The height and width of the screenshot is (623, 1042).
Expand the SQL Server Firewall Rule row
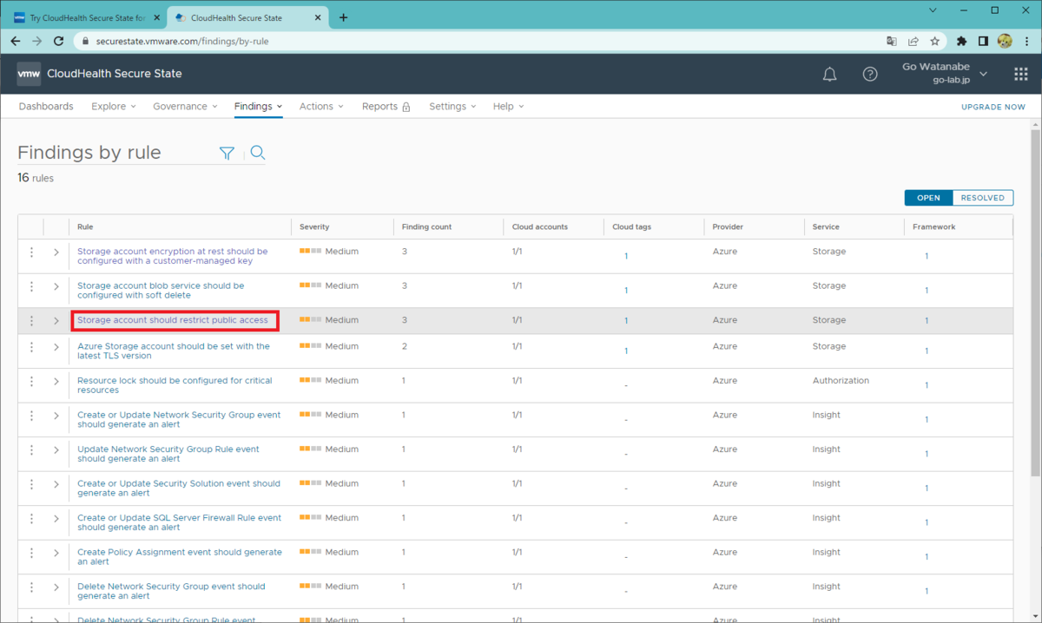click(56, 518)
